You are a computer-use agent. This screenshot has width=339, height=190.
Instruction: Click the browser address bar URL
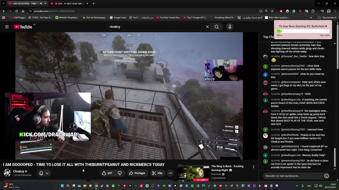coord(54,11)
